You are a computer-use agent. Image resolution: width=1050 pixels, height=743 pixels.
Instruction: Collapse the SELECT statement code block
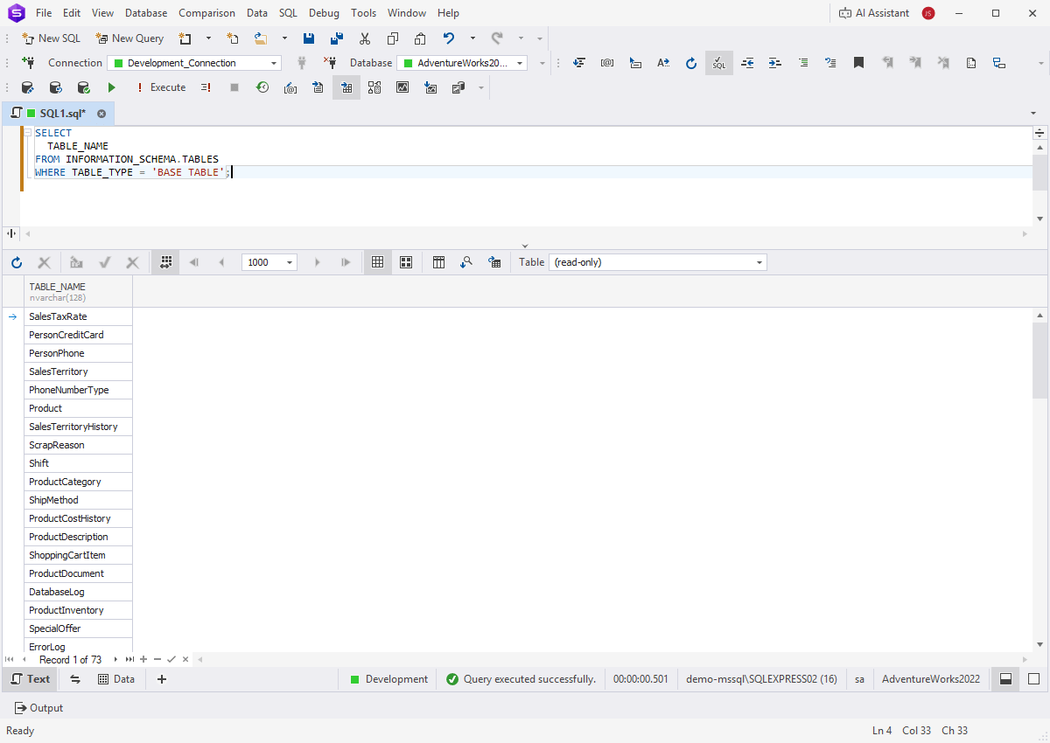pyautogui.click(x=28, y=133)
